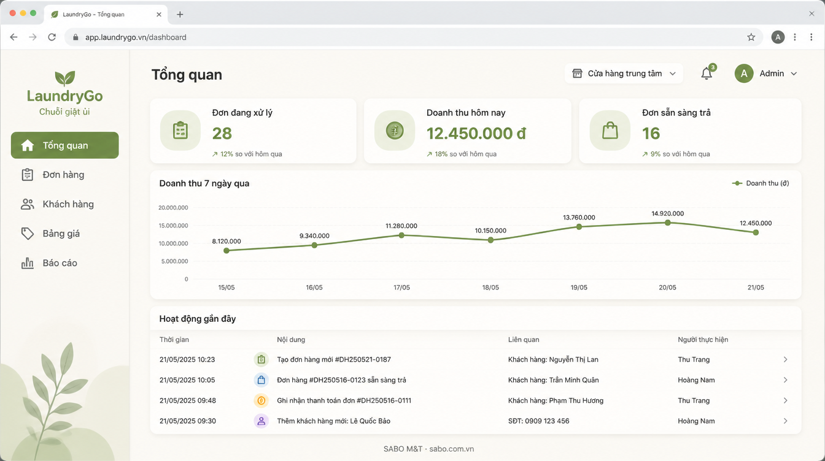Click the clipboard icon on the Đơn đang xử lý card
This screenshot has width=825, height=461.
(180, 131)
